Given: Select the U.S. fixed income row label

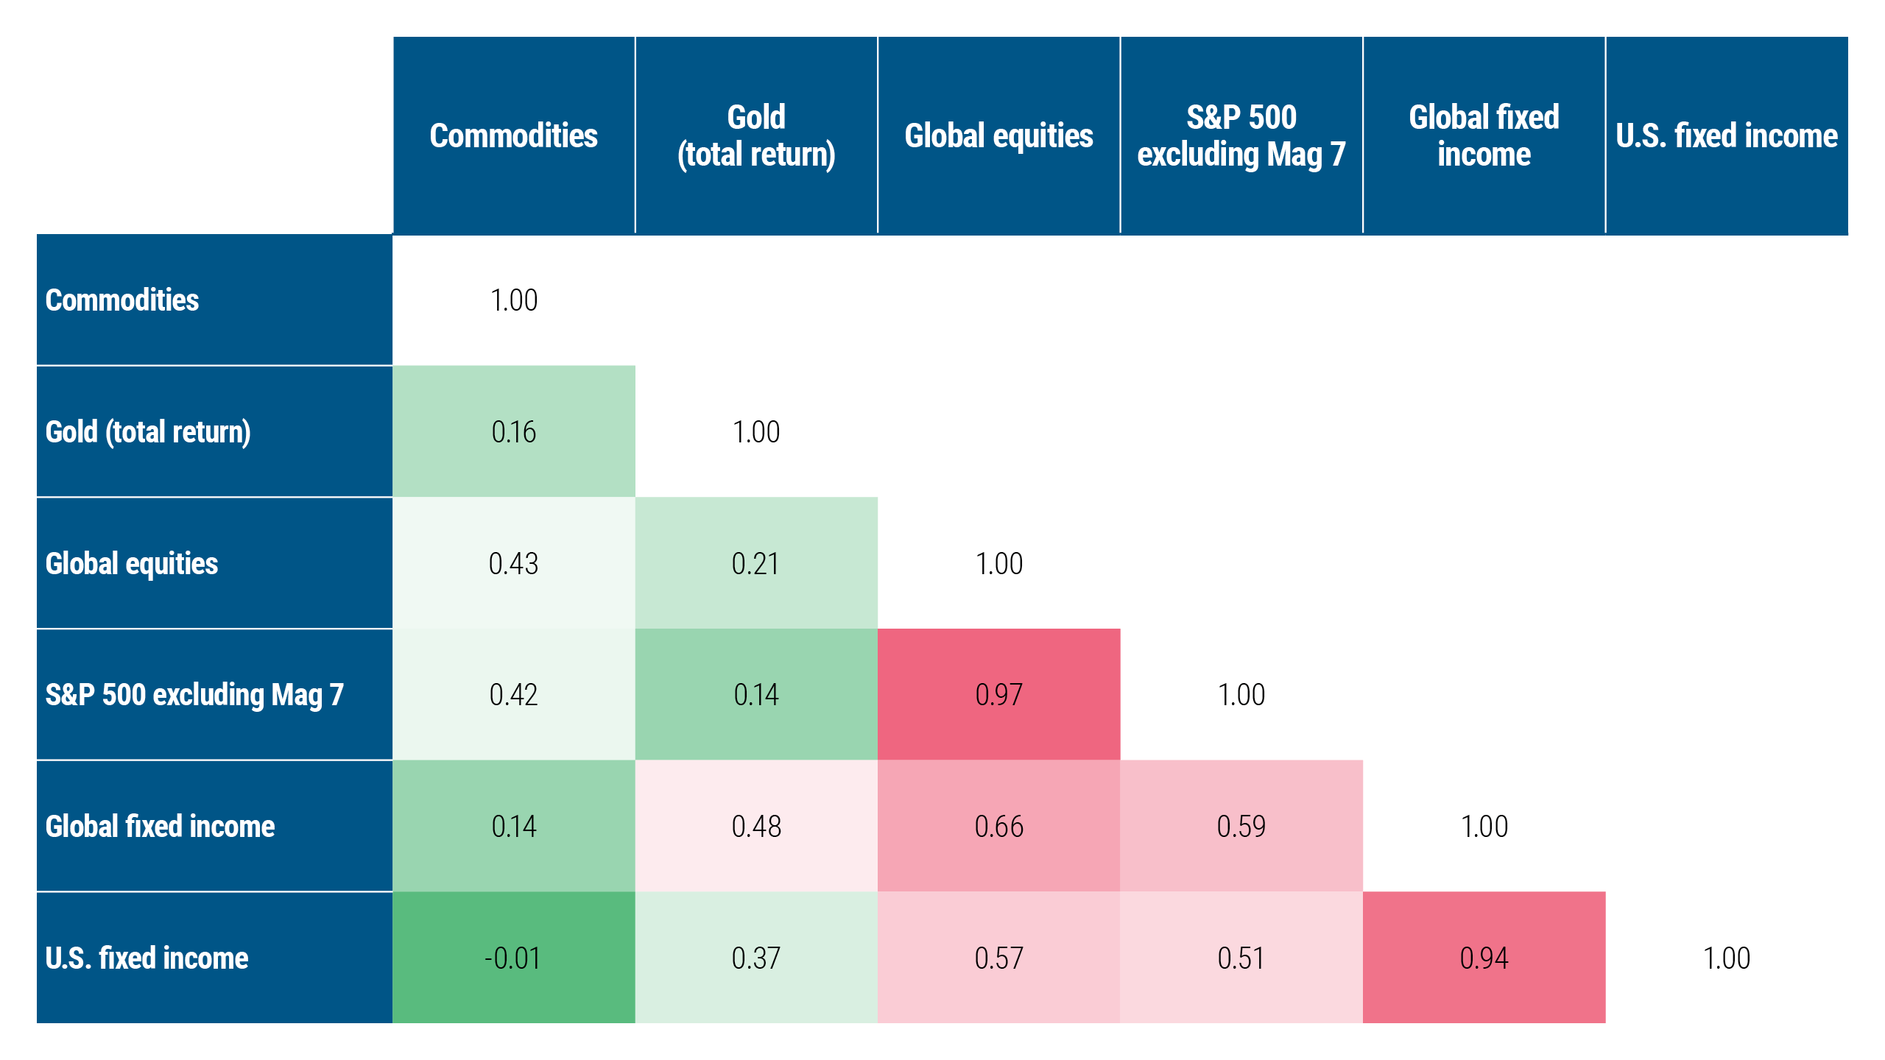Looking at the screenshot, I should 147,958.
